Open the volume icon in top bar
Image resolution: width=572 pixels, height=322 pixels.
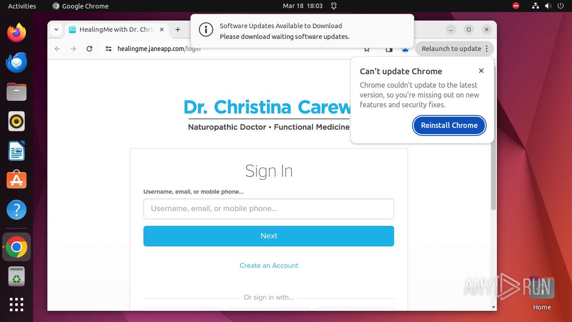point(548,6)
